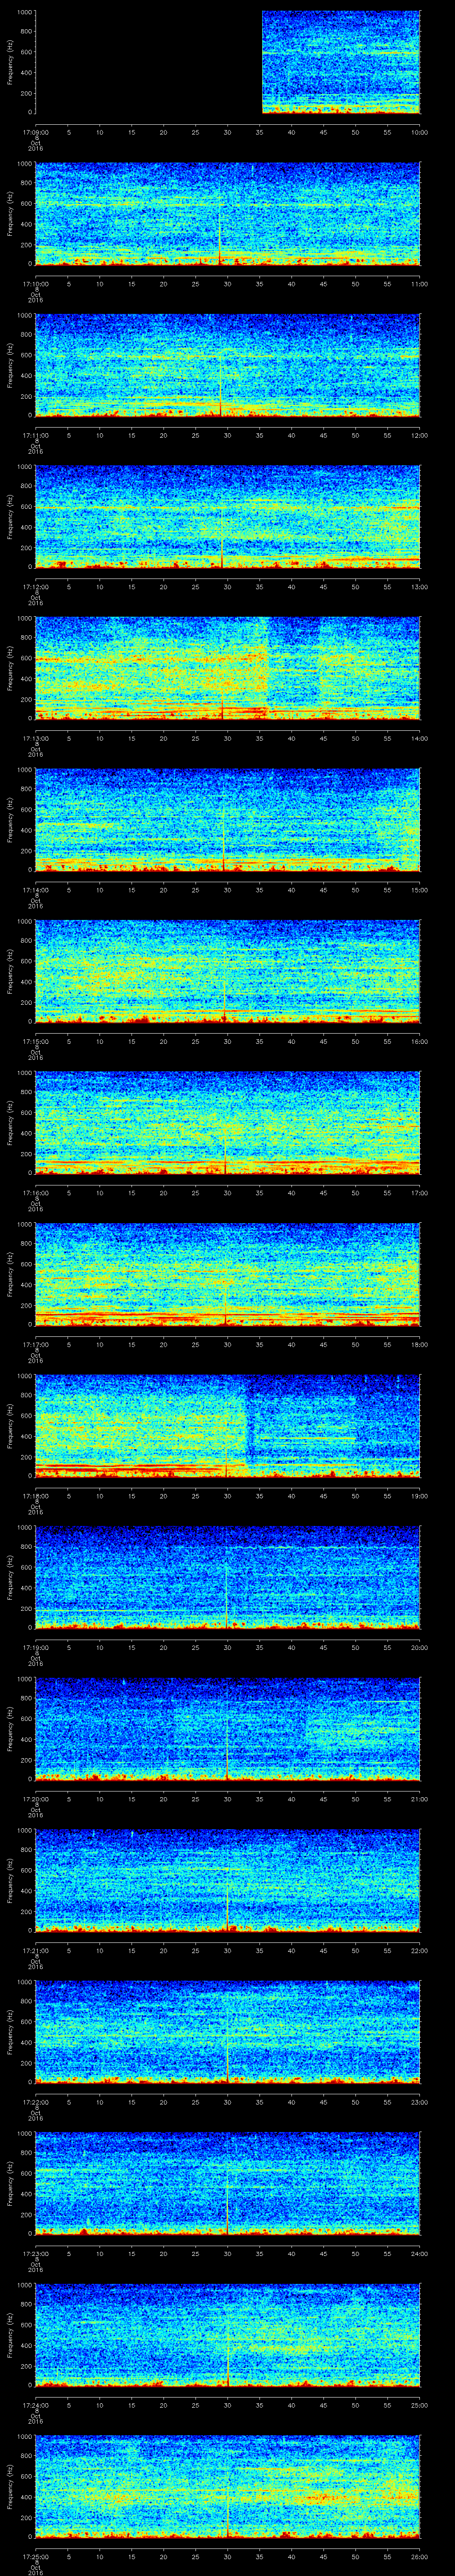Click Frequency (Hz) axis label of 17:09:00 panel
Image resolution: width=455 pixels, height=2576 pixels.
pyautogui.click(x=10, y=63)
